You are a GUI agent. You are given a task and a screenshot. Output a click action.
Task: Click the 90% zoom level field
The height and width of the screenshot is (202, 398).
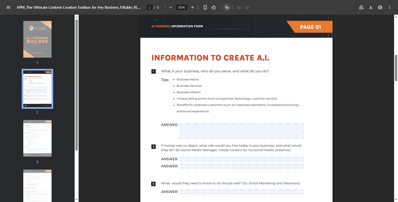click(x=181, y=7)
